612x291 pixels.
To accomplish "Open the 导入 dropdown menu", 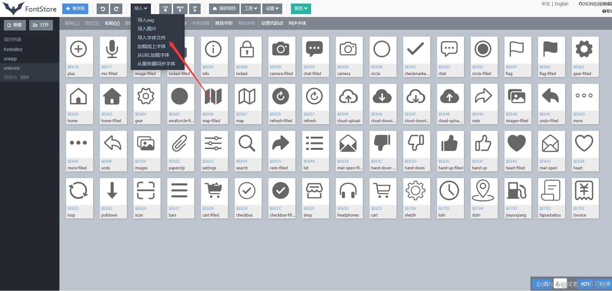I will click(x=141, y=9).
